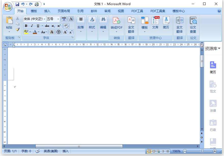This screenshot has width=224, height=156.
Task: Switch to print layout view
Action: 149,151
